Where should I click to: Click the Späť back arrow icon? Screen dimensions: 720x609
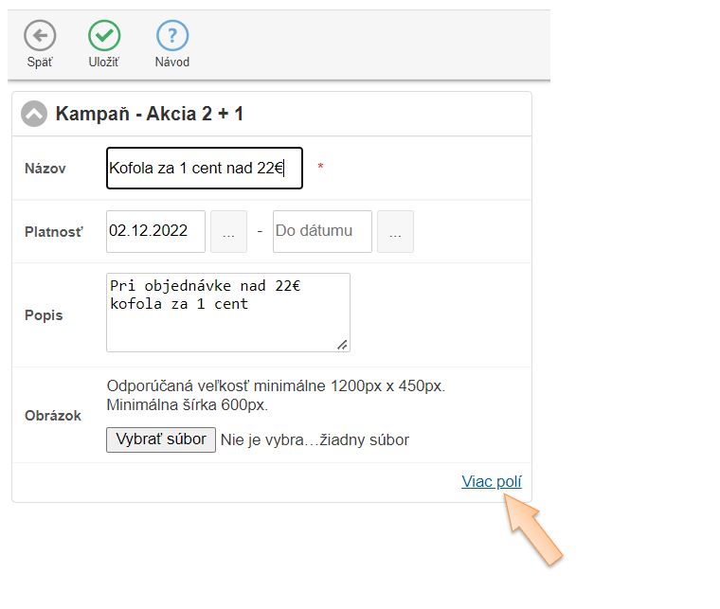click(40, 37)
